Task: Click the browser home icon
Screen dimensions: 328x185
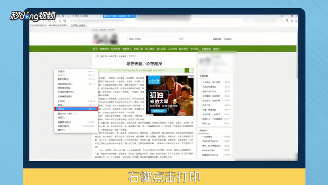Action: 55,21
